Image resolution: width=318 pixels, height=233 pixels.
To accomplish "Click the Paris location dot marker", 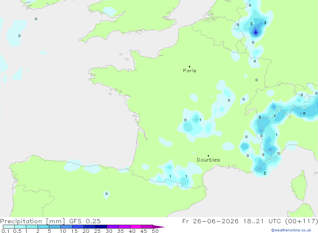I will pyautogui.click(x=190, y=66).
